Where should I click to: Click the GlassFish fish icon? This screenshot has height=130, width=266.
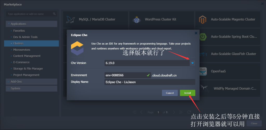[x=203, y=54]
